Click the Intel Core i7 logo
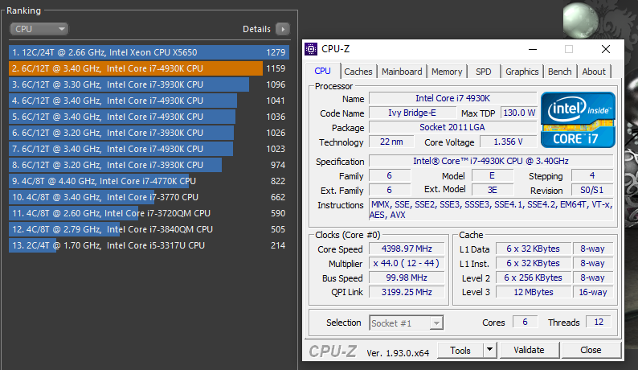Image resolution: width=638 pixels, height=370 pixels. click(x=578, y=119)
